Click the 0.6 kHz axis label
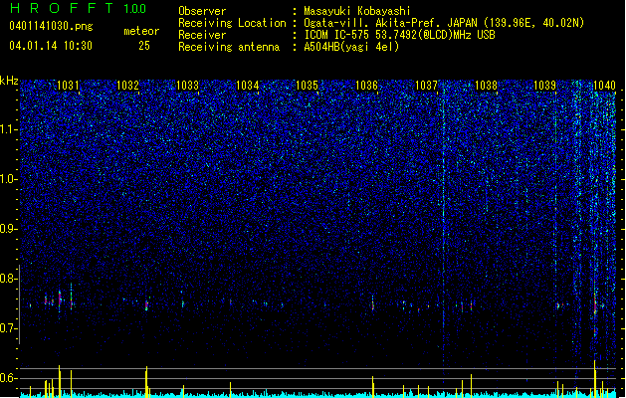The image size is (626, 398). (9, 378)
